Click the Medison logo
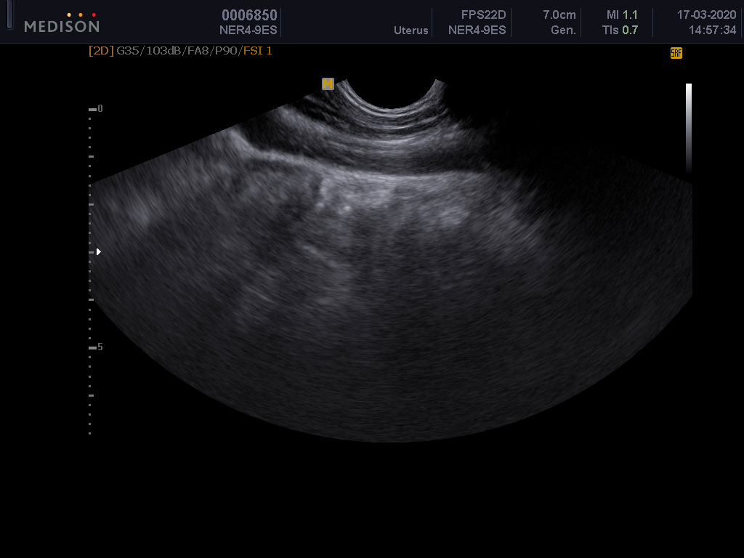Image resolution: width=744 pixels, height=558 pixels. [62, 25]
